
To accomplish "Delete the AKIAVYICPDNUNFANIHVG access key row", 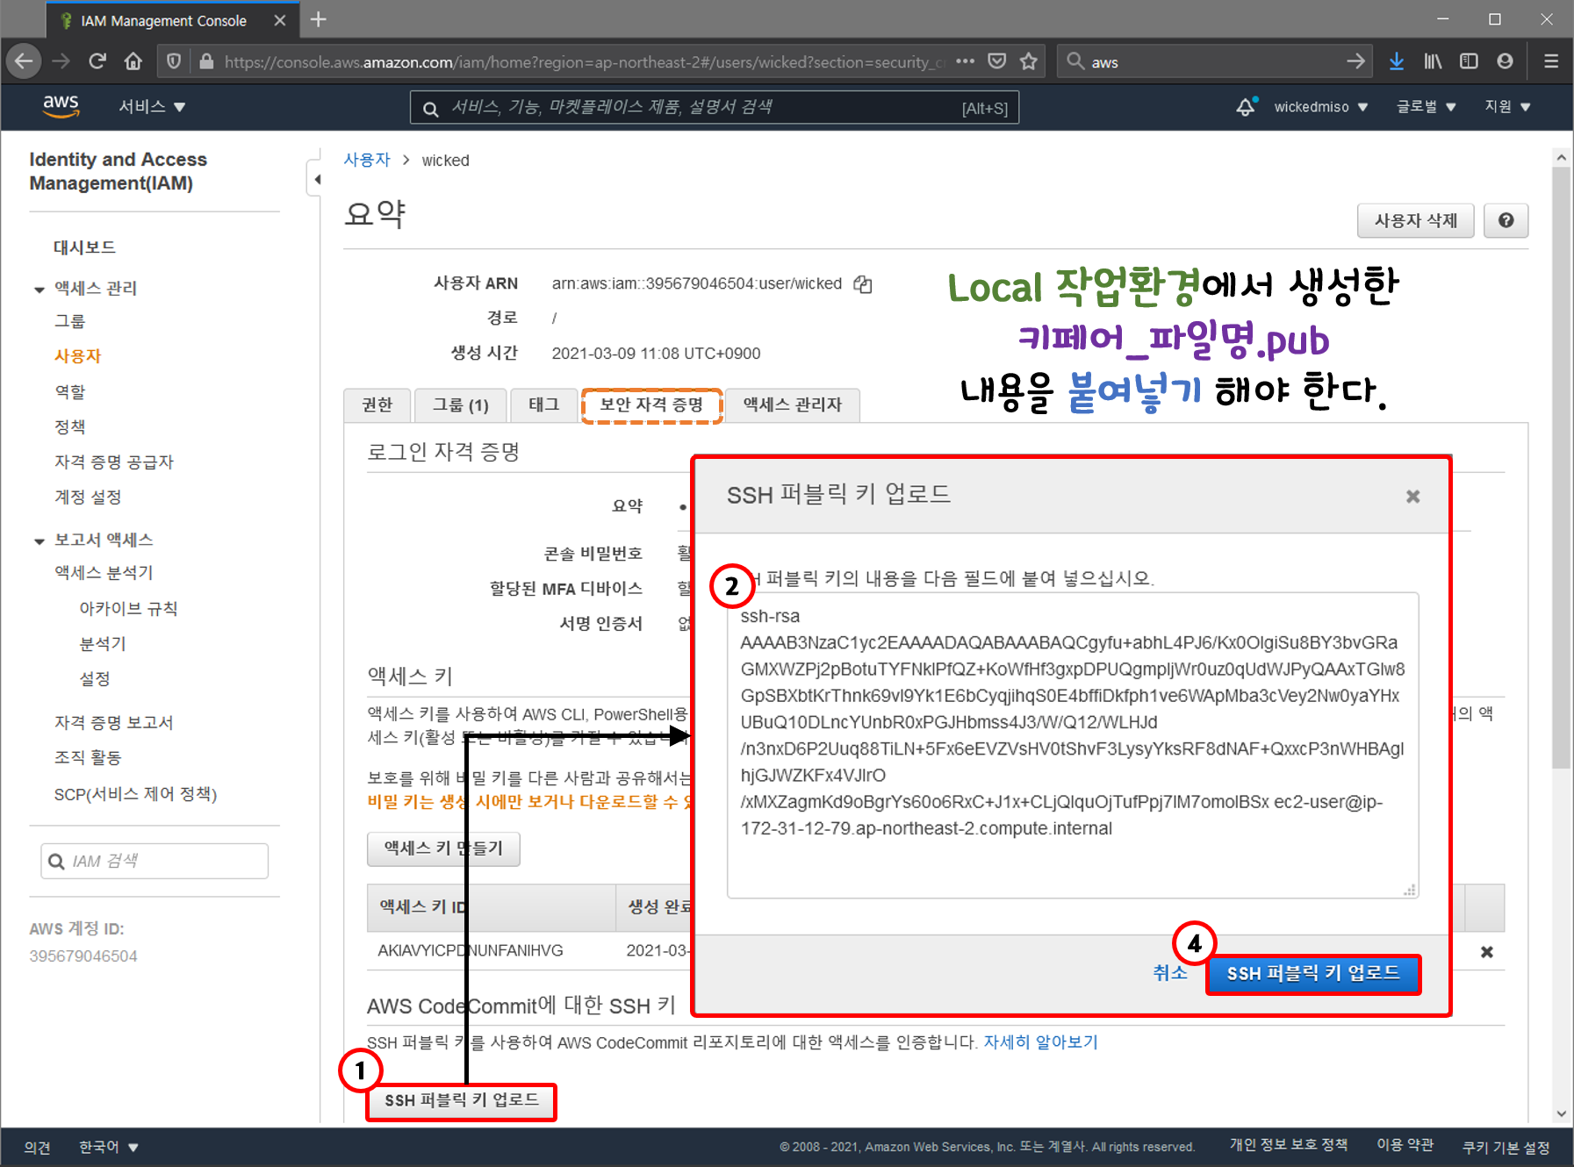I will (x=1486, y=952).
